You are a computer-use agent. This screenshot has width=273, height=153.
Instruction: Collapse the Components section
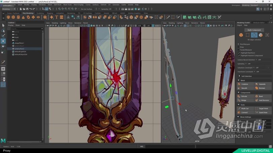239,92
